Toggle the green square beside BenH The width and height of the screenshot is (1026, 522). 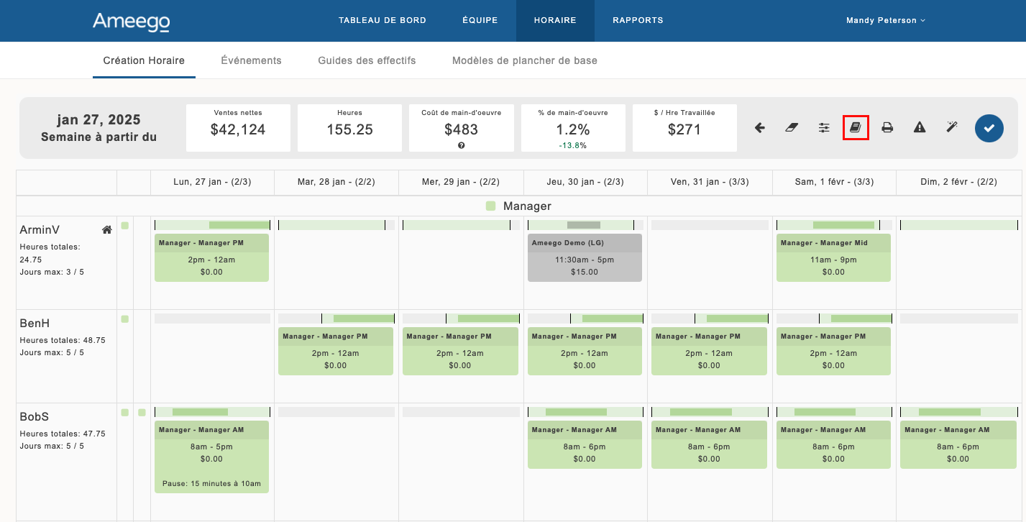(x=125, y=319)
